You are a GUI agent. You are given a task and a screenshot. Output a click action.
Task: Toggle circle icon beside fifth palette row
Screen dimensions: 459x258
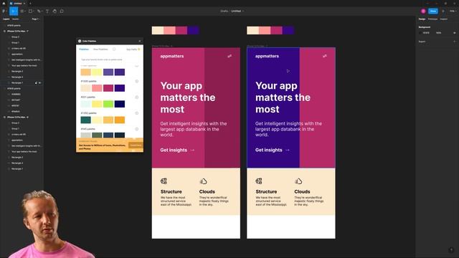tap(137, 129)
